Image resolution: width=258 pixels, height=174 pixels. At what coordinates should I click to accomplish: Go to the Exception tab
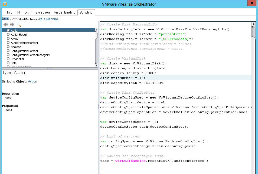click(43, 12)
